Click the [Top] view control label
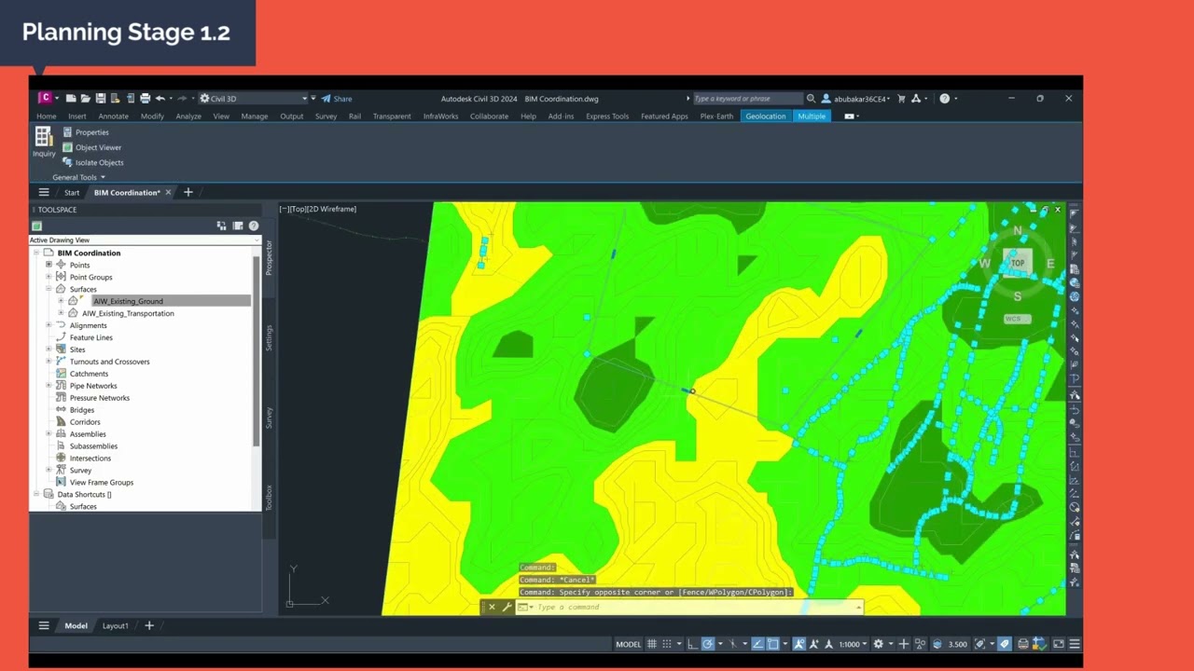This screenshot has height=671, width=1194. click(298, 209)
